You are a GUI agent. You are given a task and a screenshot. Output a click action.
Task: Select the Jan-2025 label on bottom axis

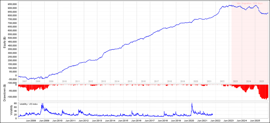pos(255,121)
